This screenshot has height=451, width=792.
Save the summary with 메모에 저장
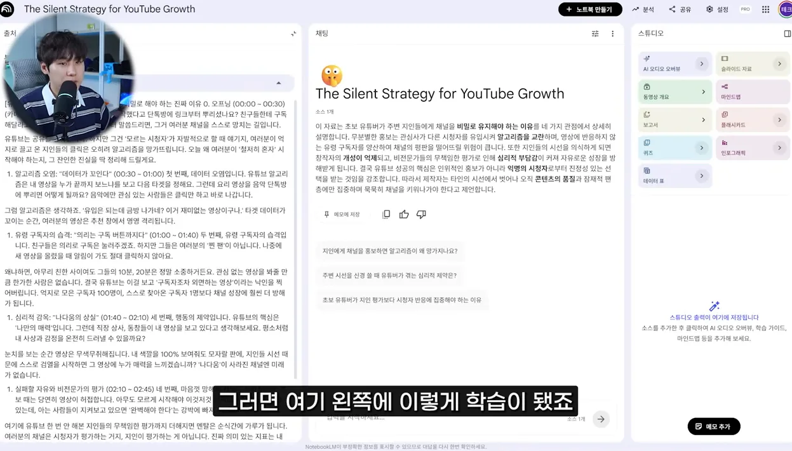[x=342, y=215]
